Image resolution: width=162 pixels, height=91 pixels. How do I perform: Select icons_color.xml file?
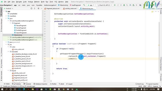click(19, 49)
